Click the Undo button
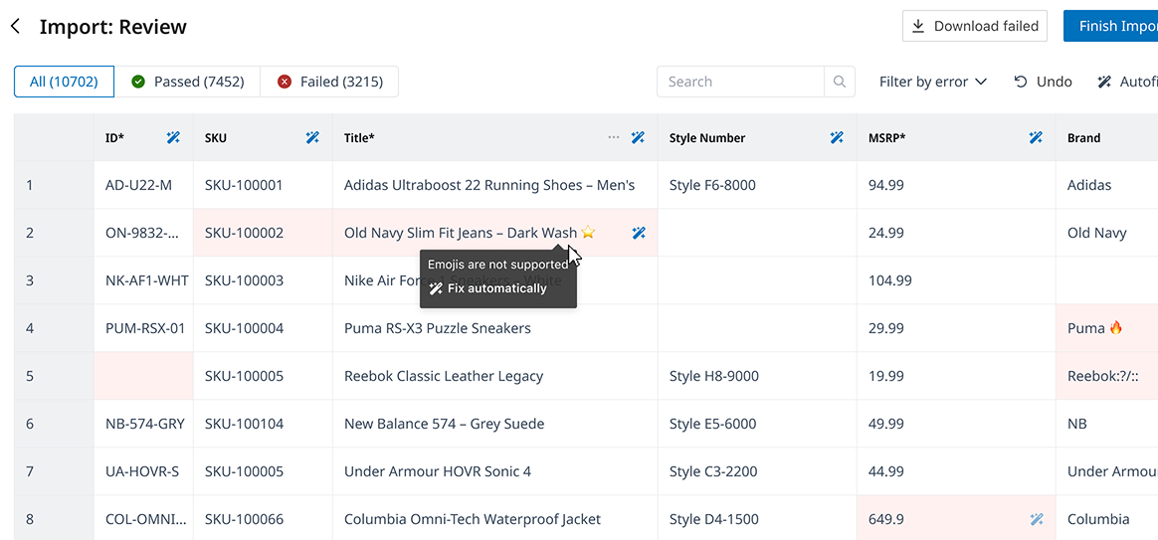The width and height of the screenshot is (1158, 540). pos(1043,82)
